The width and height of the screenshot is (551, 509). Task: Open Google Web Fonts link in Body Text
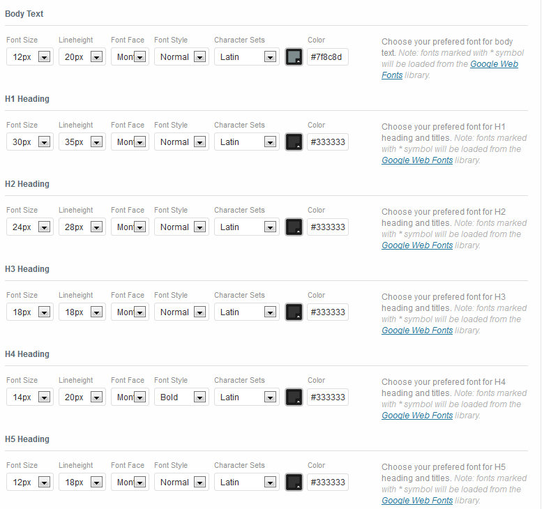[494, 64]
